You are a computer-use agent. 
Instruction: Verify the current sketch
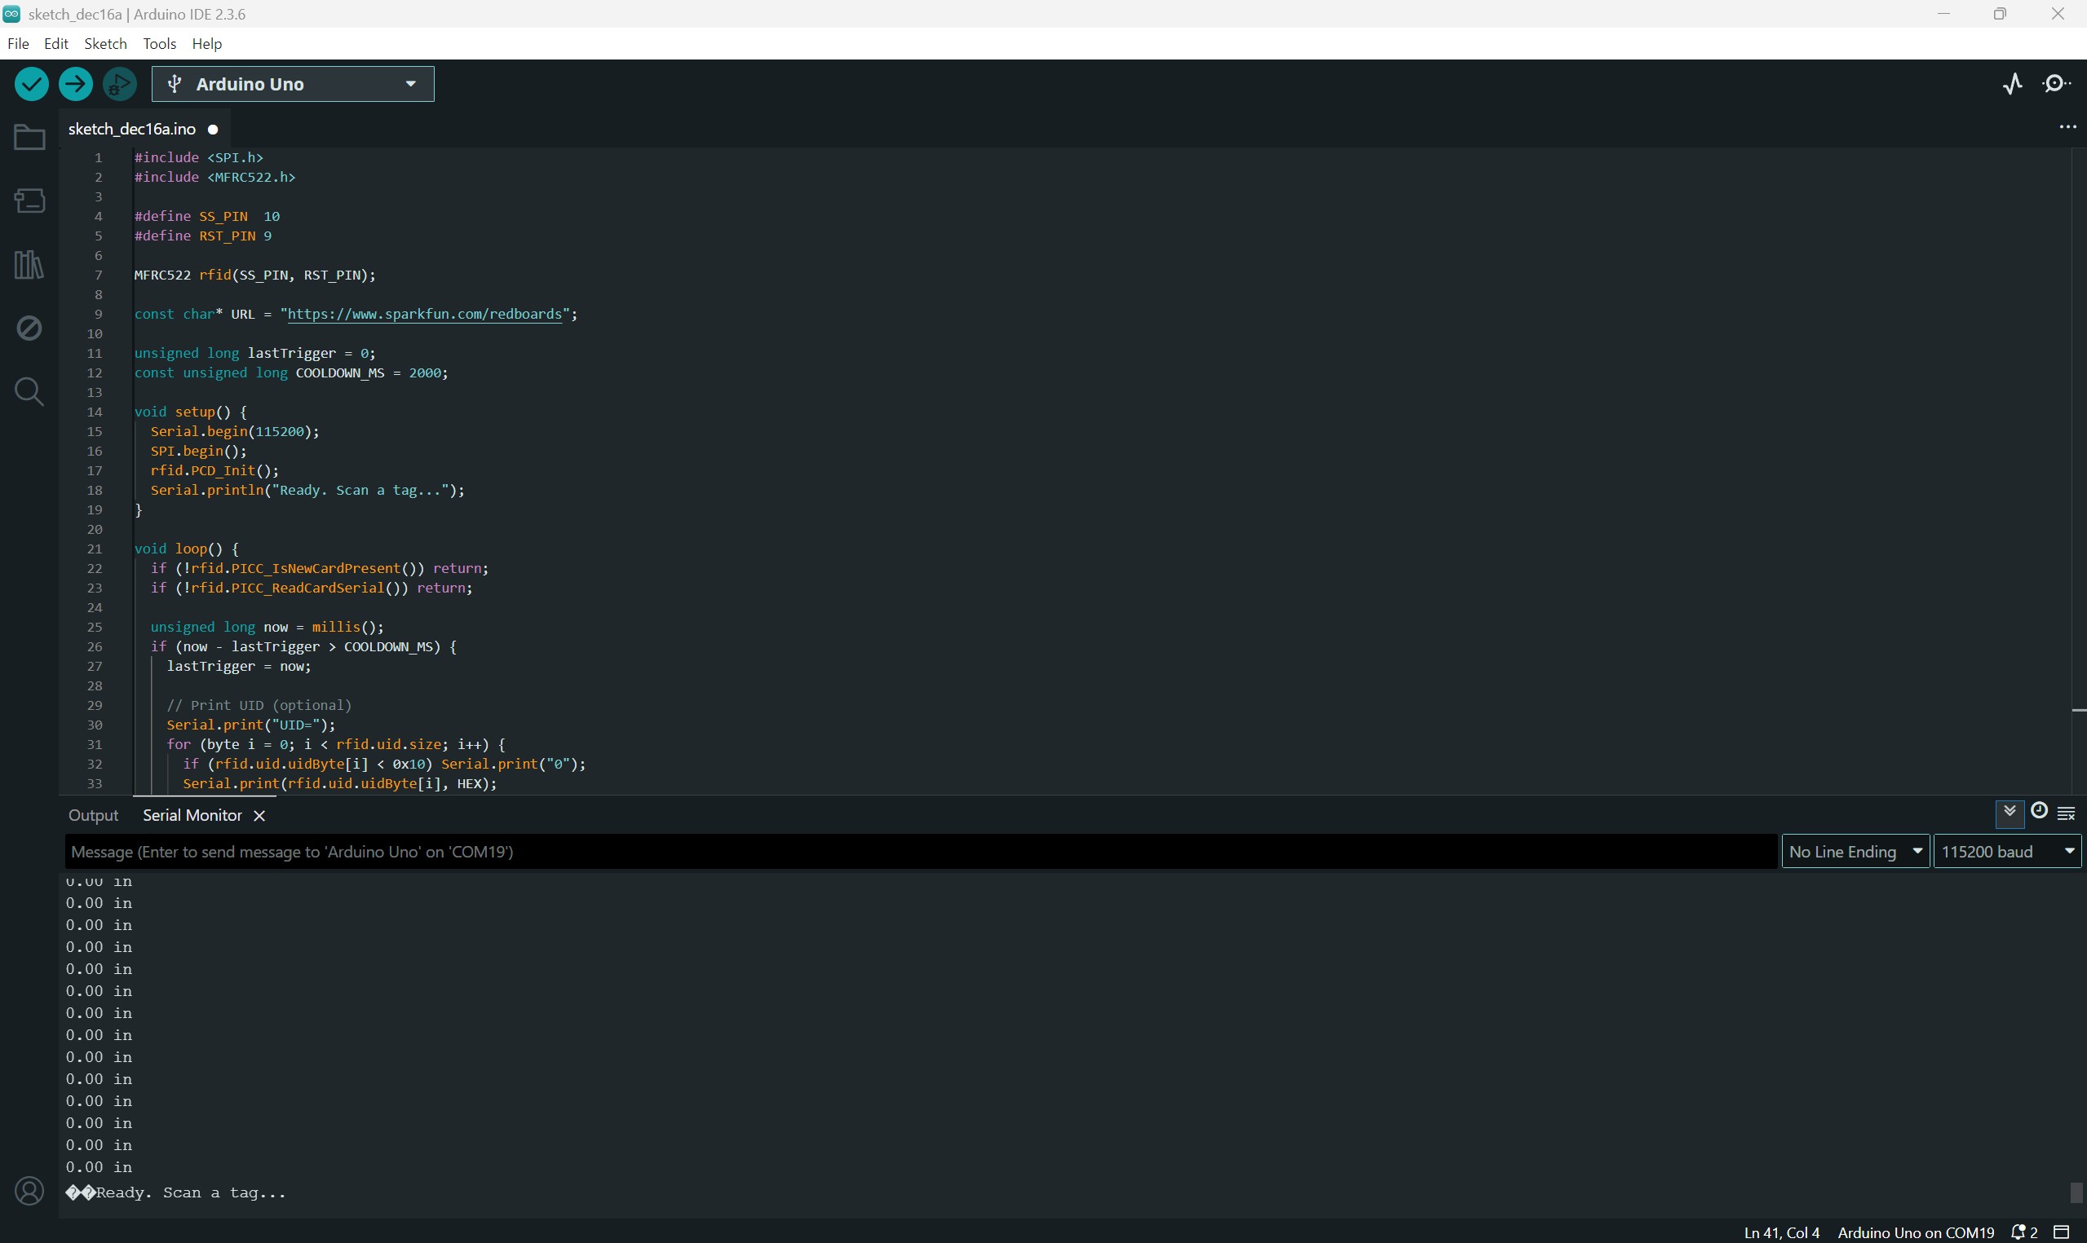point(30,83)
